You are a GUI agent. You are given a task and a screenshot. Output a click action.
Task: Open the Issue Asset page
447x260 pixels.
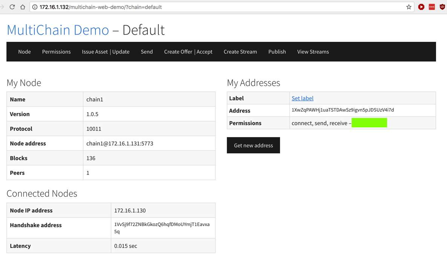pyautogui.click(x=95, y=52)
